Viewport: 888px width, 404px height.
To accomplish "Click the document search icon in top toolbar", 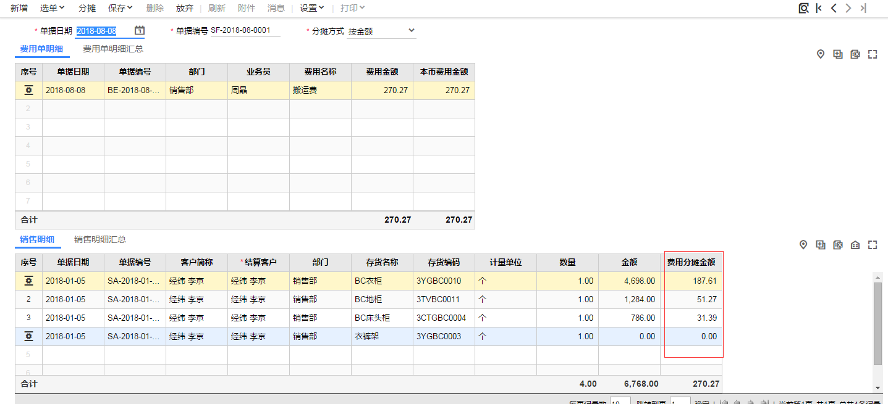I will pyautogui.click(x=803, y=8).
